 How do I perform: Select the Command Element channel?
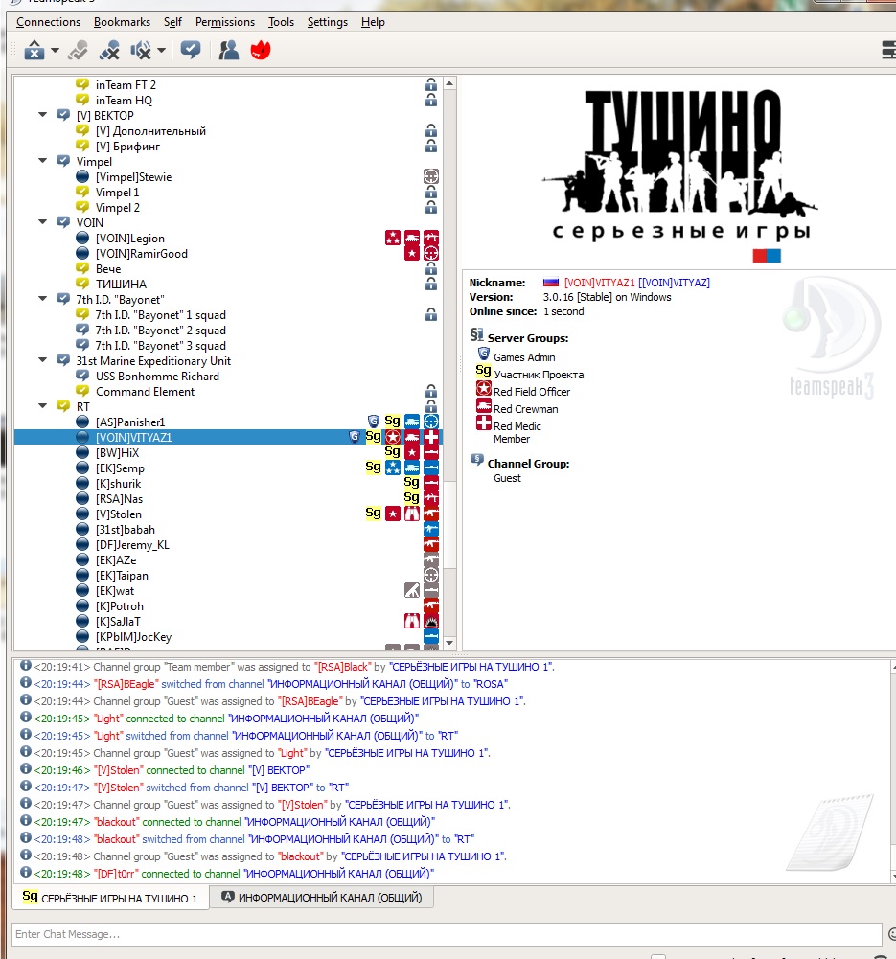point(145,392)
